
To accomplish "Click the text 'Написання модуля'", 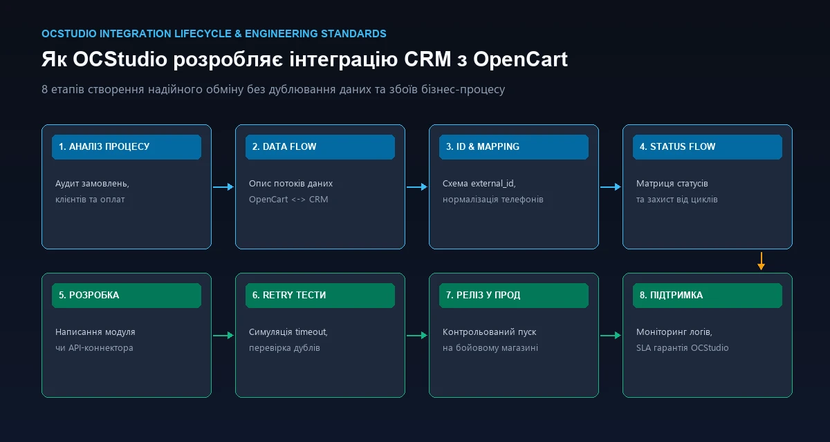I will [95, 332].
